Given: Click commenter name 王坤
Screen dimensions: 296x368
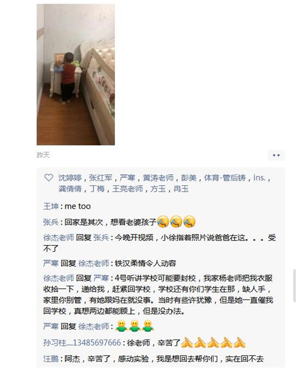Looking at the screenshot, I should point(51,206).
